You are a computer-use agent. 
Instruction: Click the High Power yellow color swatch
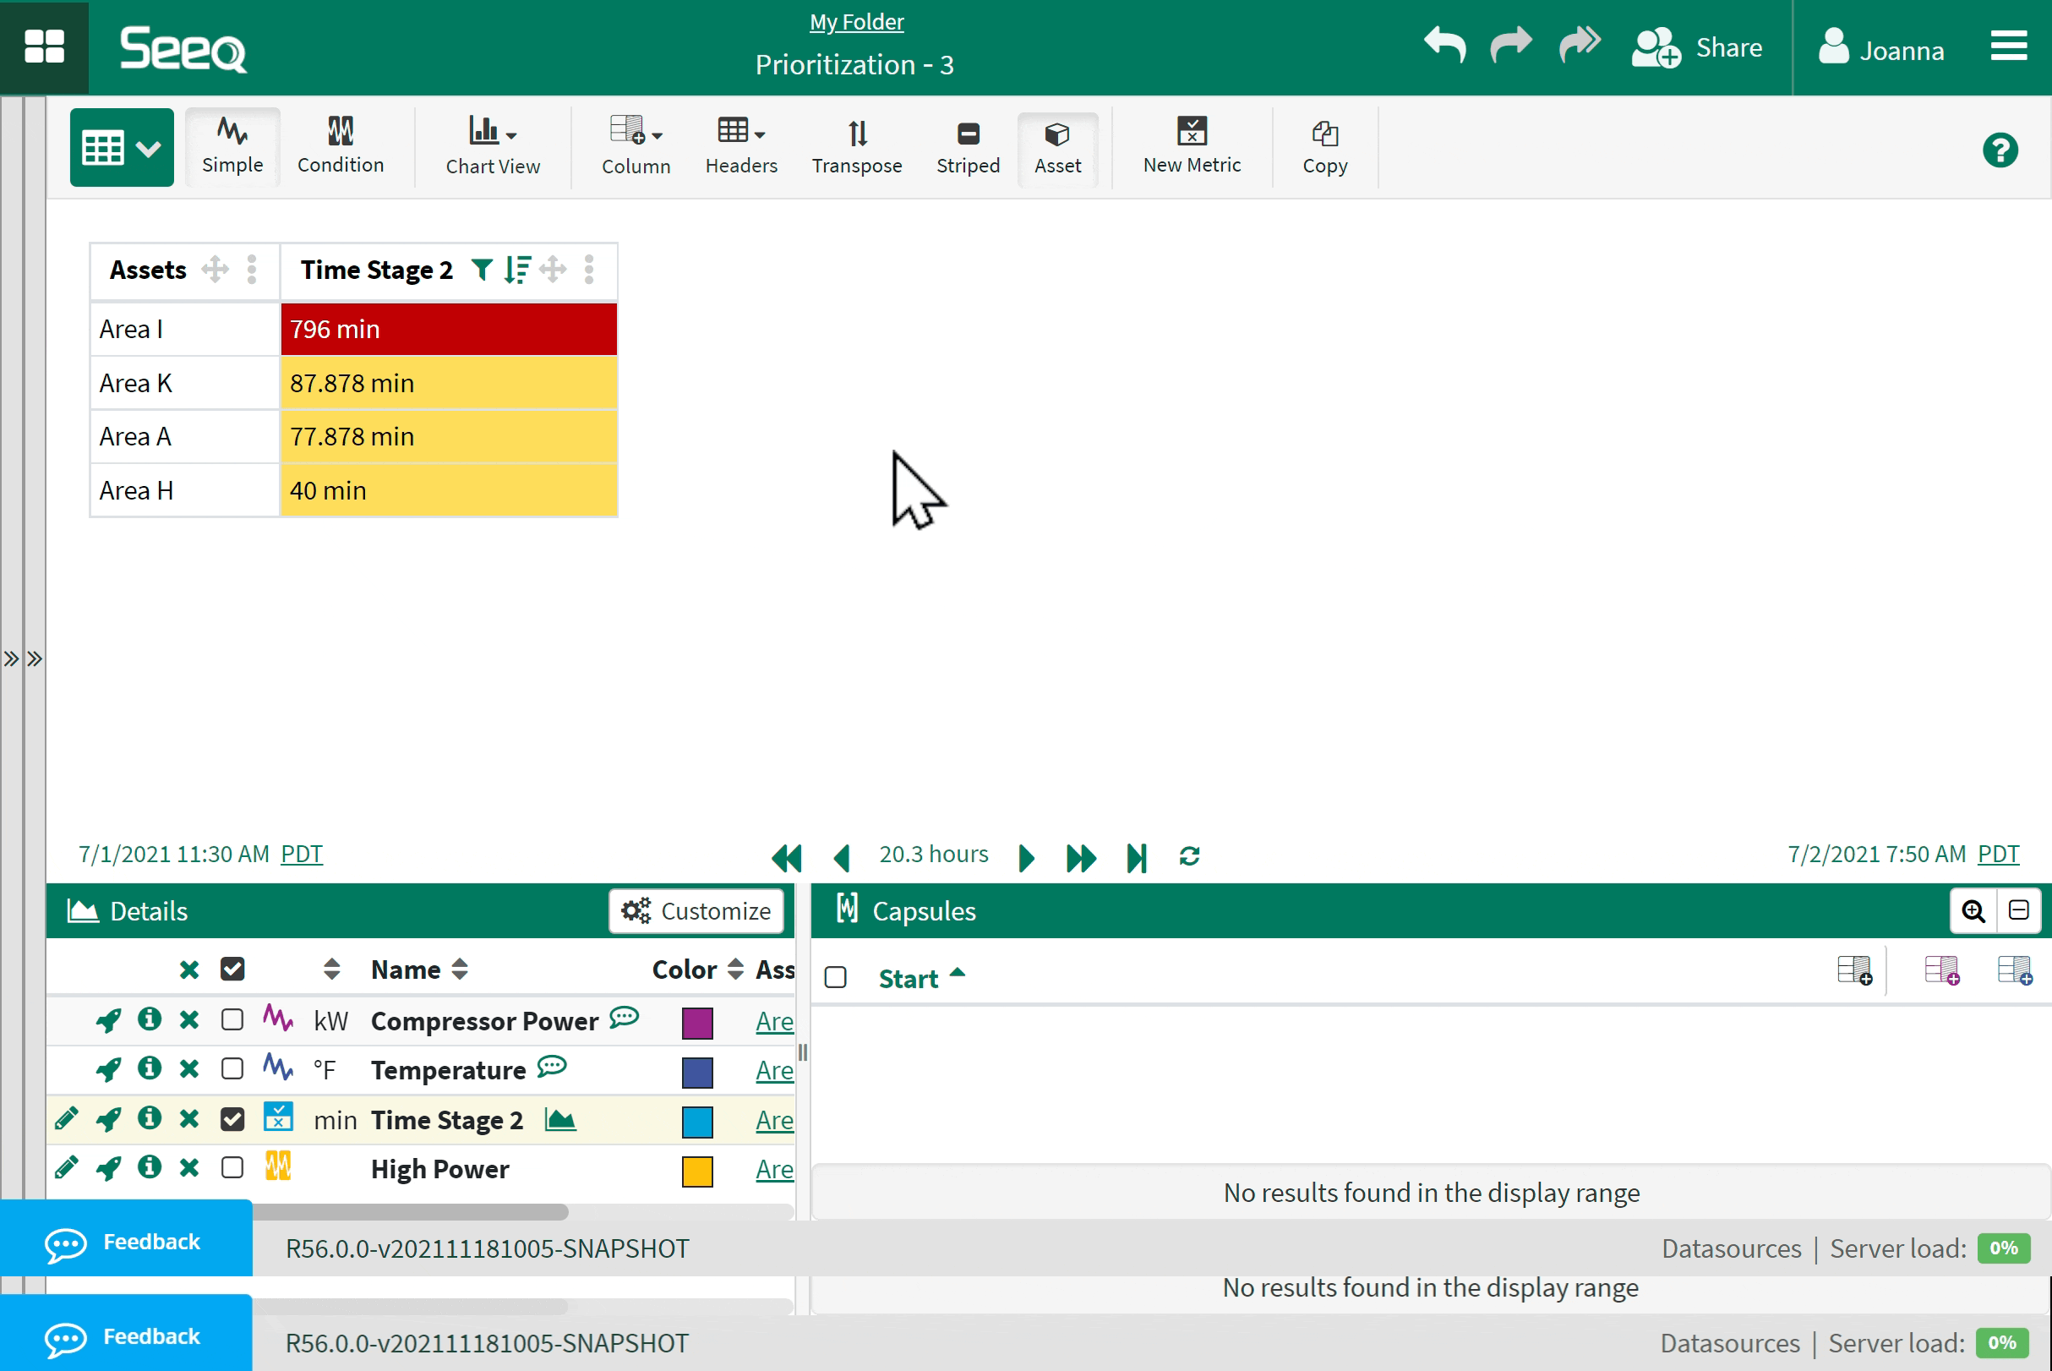coord(697,1171)
